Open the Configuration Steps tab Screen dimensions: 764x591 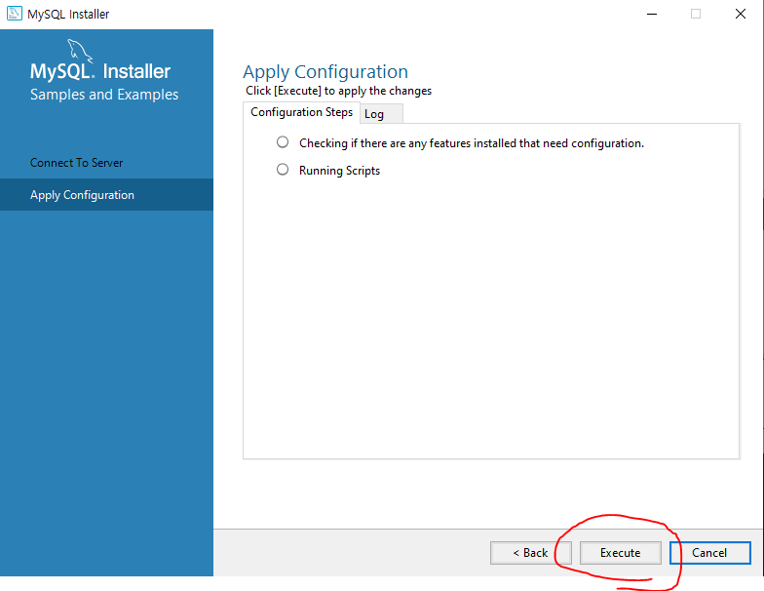(302, 112)
